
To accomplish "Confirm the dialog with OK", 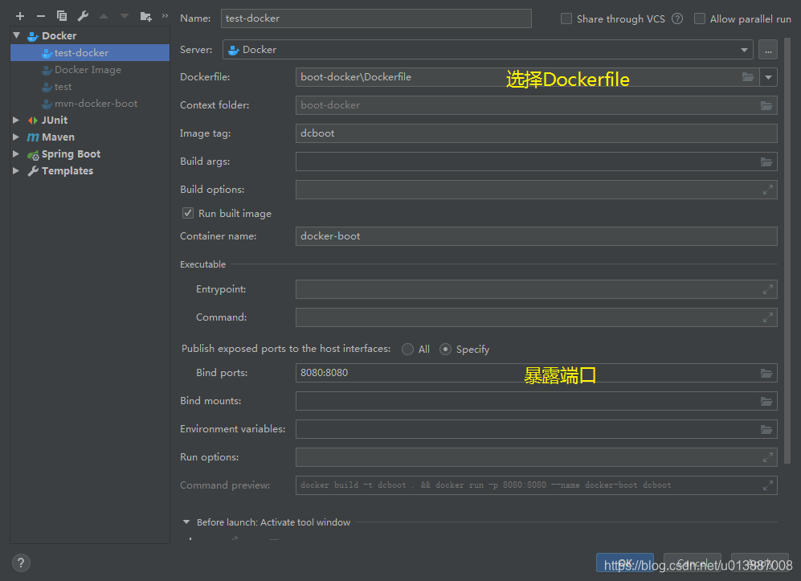I will click(625, 563).
